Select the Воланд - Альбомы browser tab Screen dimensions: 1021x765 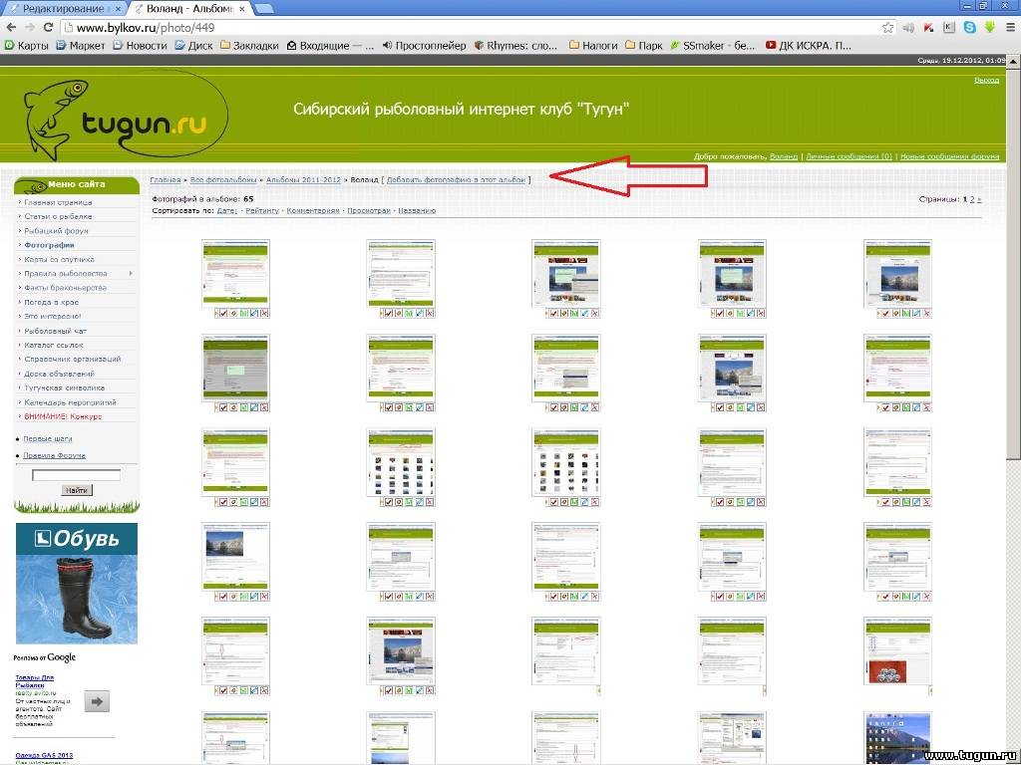[x=190, y=8]
